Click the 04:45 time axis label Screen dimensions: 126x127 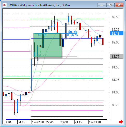pos(21,122)
